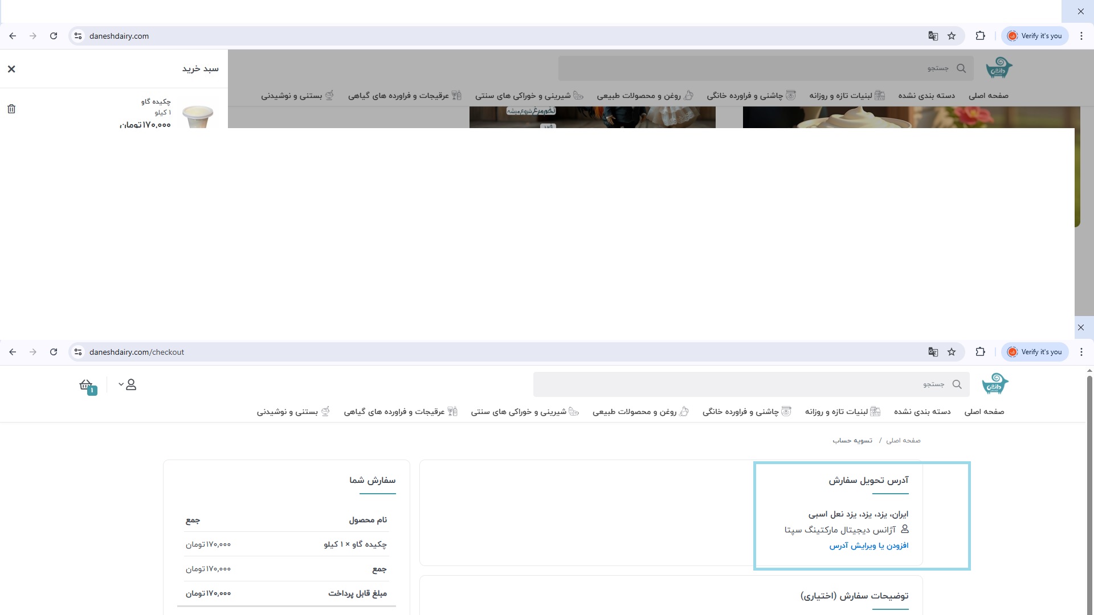
Task: Open the shopping basket with badge 1
Action: coord(87,386)
